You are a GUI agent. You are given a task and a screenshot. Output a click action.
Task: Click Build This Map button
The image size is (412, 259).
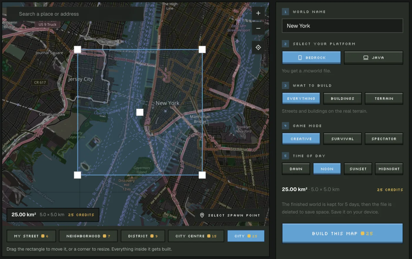[x=342, y=233]
